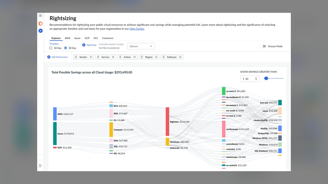The width and height of the screenshot is (328, 184).
Task: Click the RDS pink node bar
Action: tap(111, 113)
